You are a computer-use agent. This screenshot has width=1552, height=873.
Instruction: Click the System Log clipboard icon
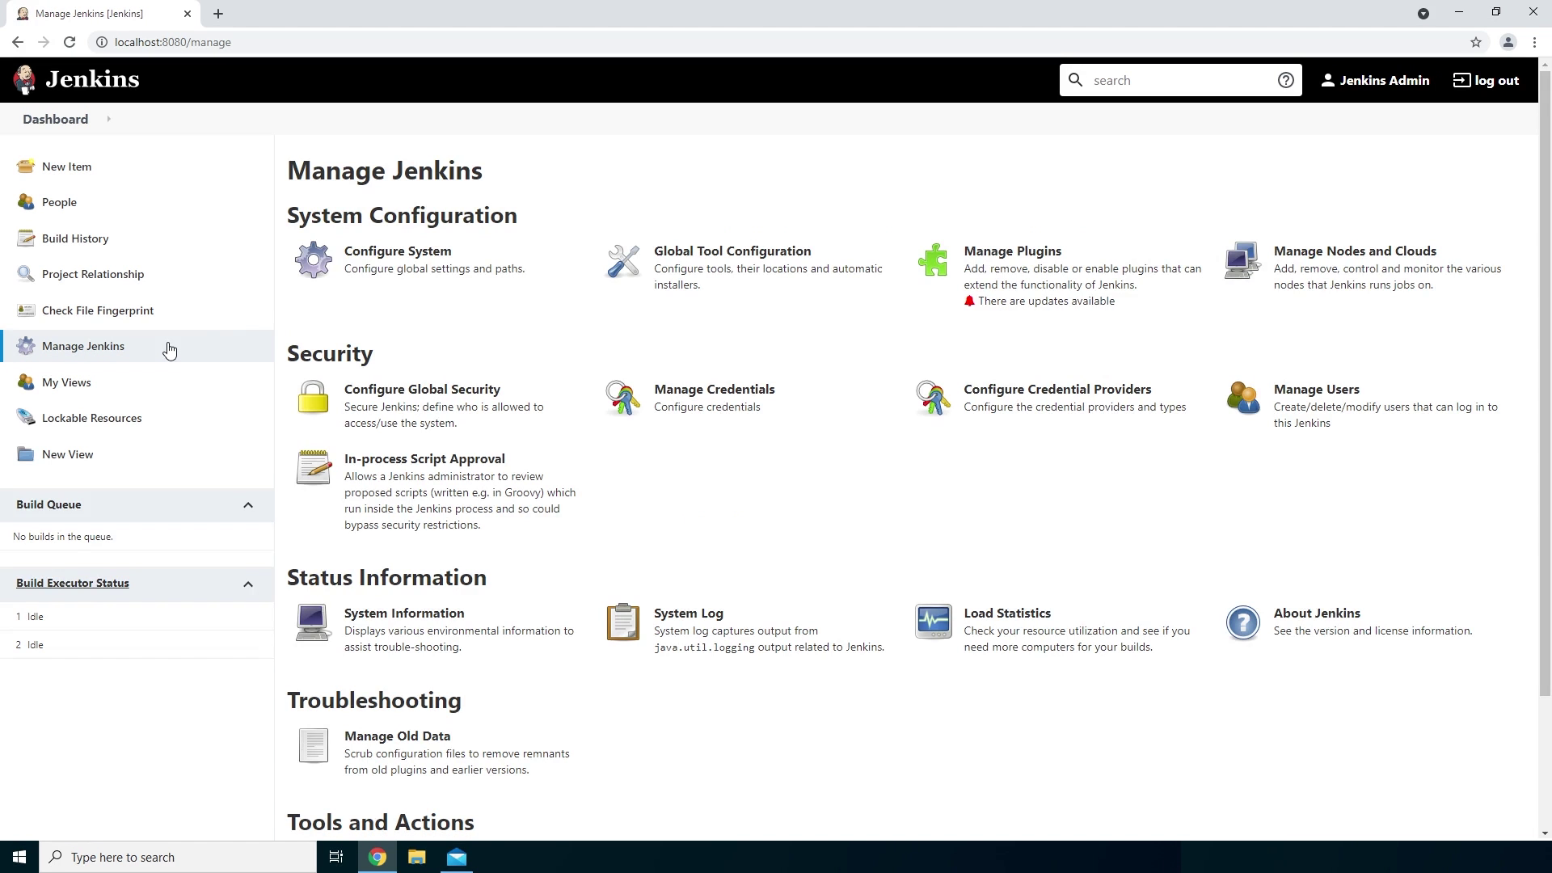[622, 622]
